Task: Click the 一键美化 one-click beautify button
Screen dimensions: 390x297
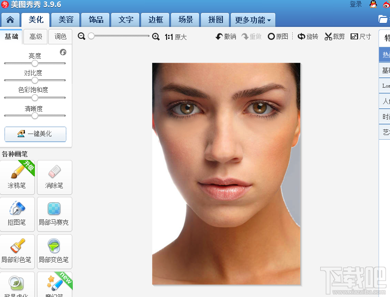Action: 35,134
